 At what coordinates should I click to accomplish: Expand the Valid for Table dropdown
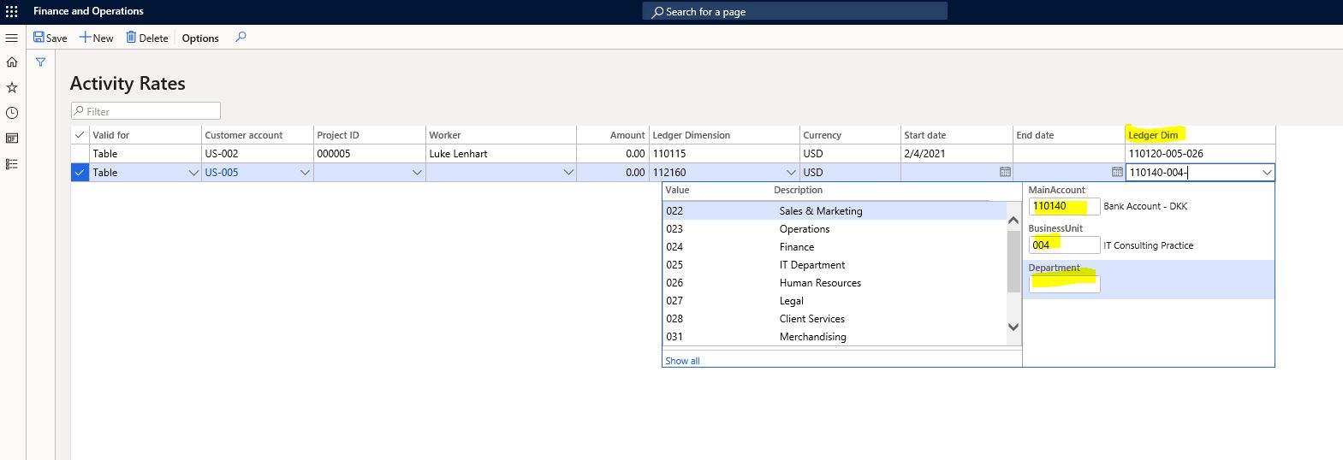click(x=193, y=173)
